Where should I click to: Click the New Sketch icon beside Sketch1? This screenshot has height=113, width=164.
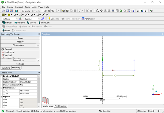(43, 19)
